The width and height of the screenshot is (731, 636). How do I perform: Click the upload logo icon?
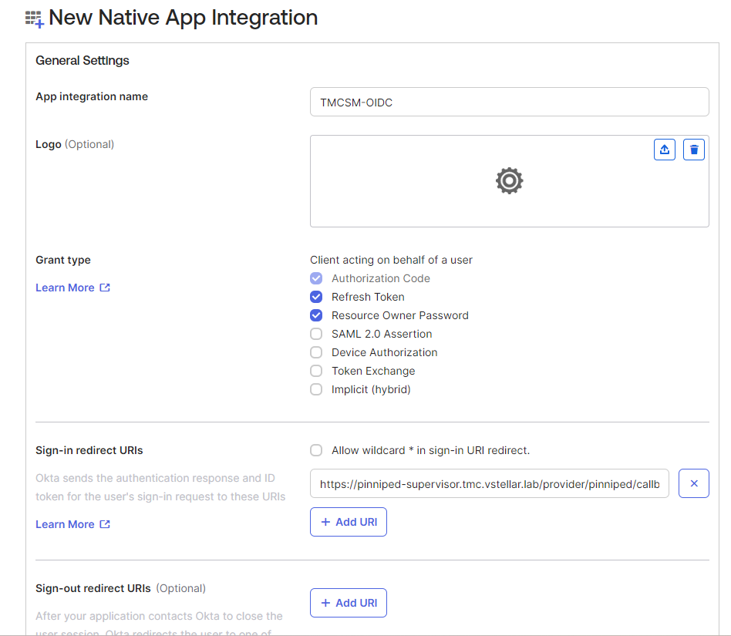(665, 150)
